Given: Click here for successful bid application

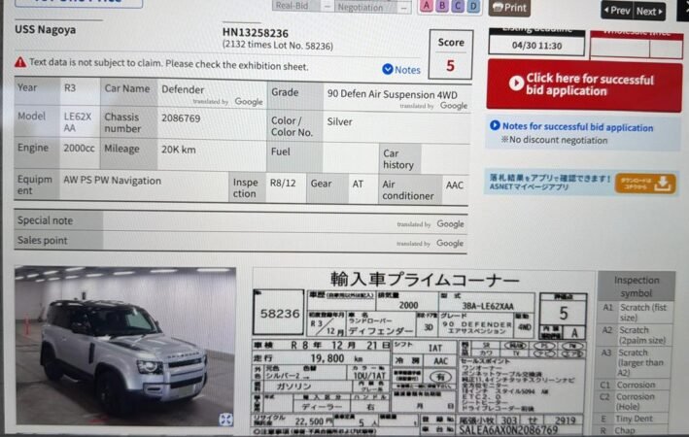Looking at the screenshot, I should pyautogui.click(x=584, y=85).
